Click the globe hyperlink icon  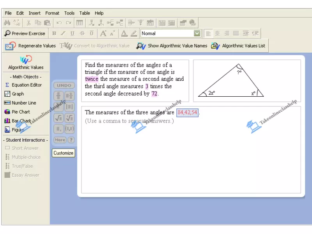click(192, 23)
